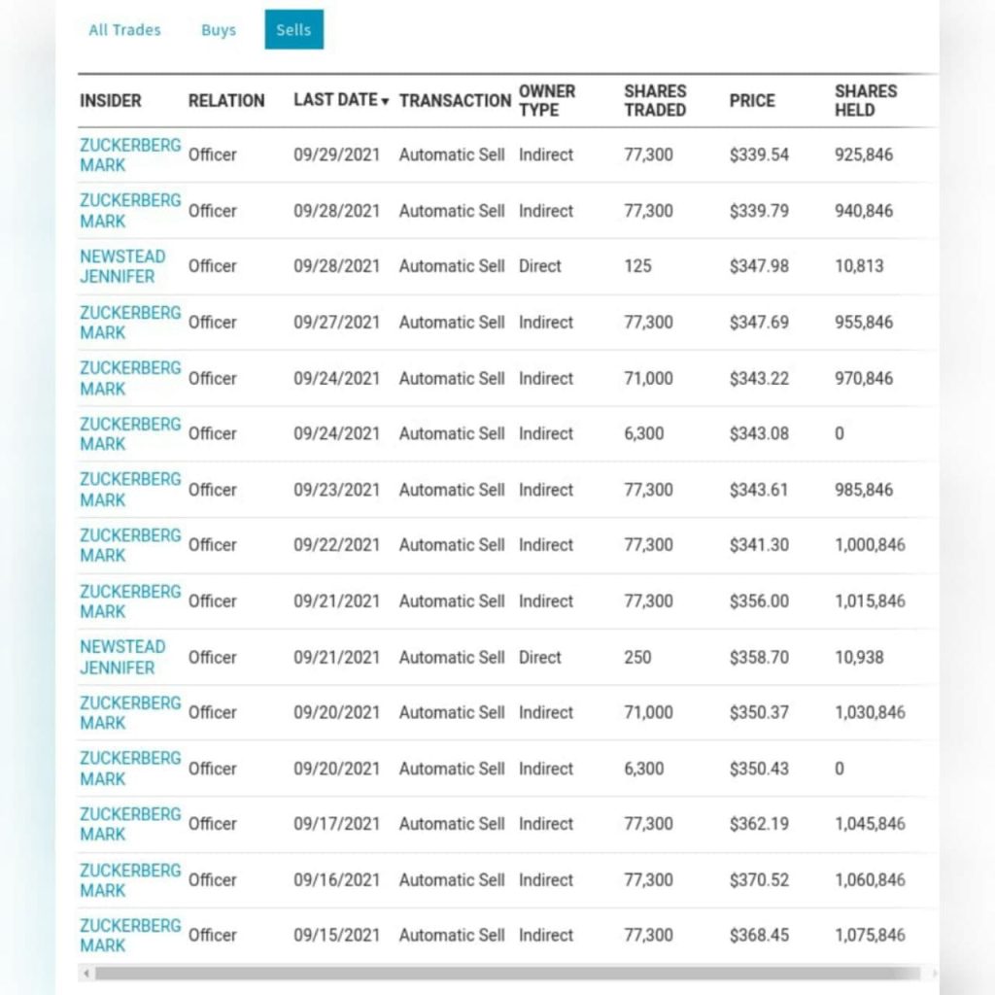This screenshot has height=995, width=995.
Task: Click the INSIDER column header
Action: (x=111, y=101)
